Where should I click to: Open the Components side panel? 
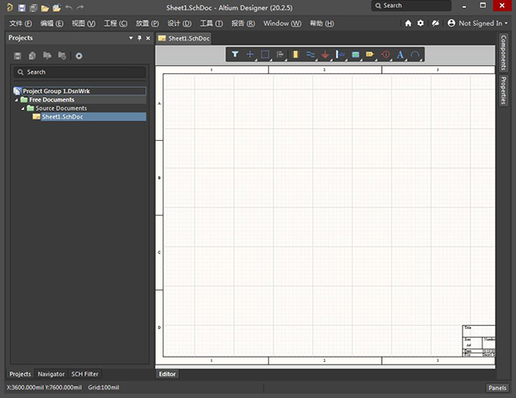coord(503,54)
